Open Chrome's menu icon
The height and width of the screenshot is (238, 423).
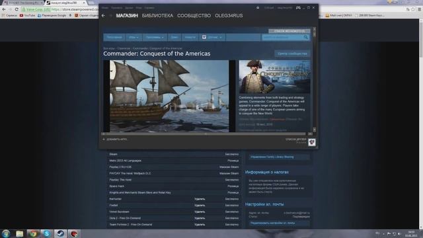[420, 9]
